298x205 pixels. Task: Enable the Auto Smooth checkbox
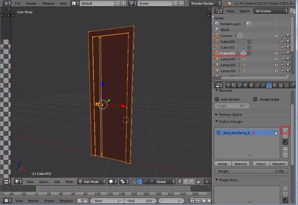coord(217,99)
